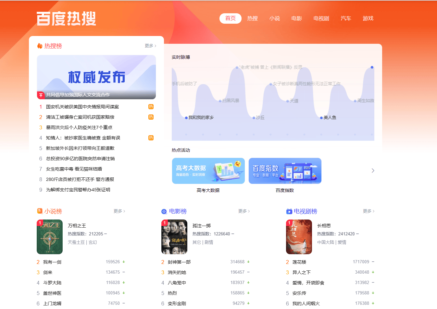Open the 百度指数 activity card
Image resolution: width=437 pixels, height=309 pixels.
285,171
